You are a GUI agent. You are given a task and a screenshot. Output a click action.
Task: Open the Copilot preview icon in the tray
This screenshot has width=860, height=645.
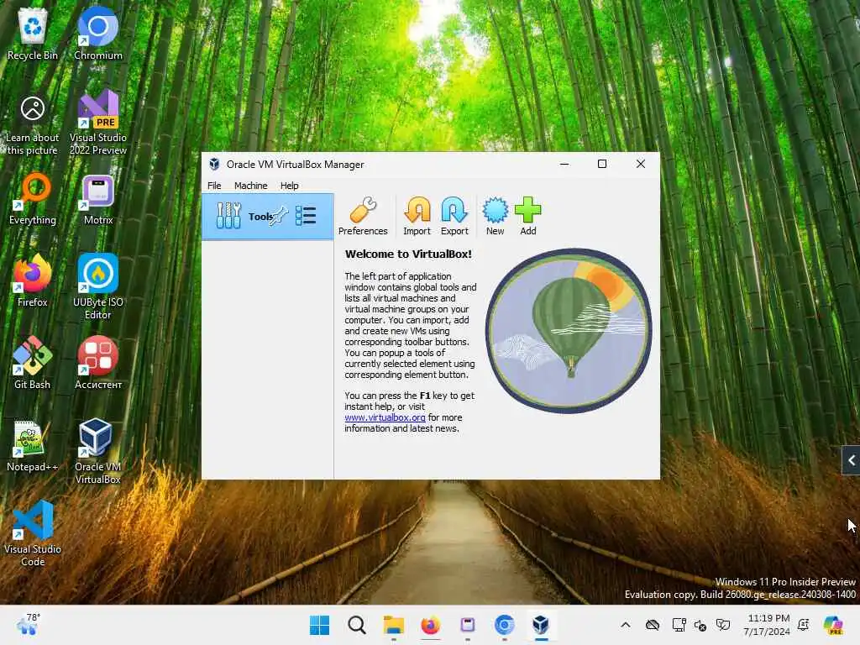[x=834, y=625]
